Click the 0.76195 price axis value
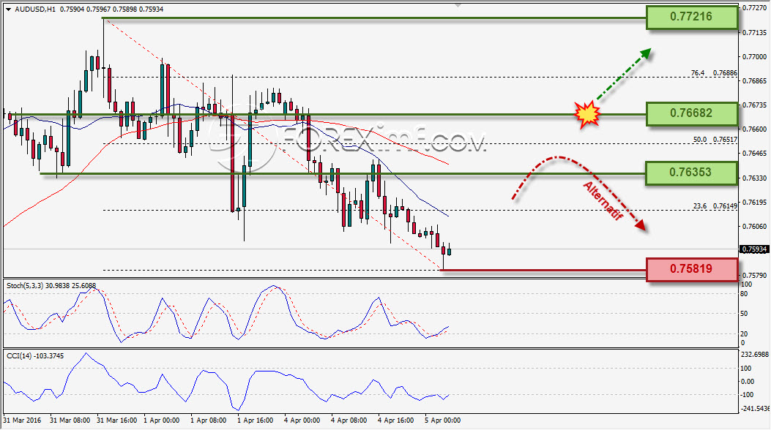Image resolution: width=771 pixels, height=430 pixels. (x=754, y=203)
